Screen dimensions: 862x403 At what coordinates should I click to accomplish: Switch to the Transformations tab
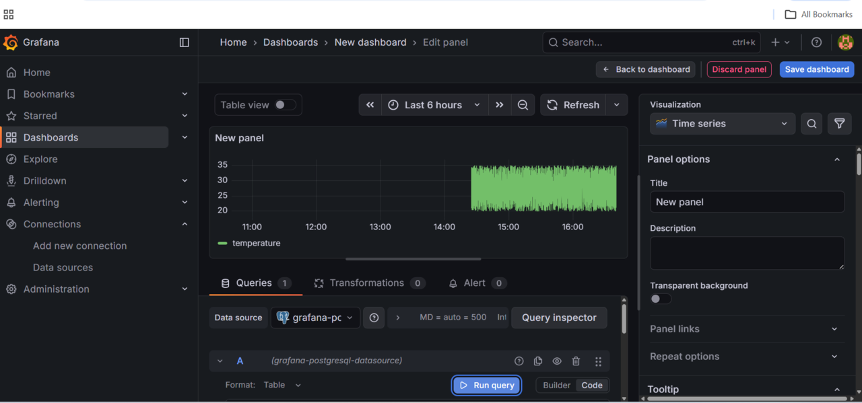coord(366,283)
